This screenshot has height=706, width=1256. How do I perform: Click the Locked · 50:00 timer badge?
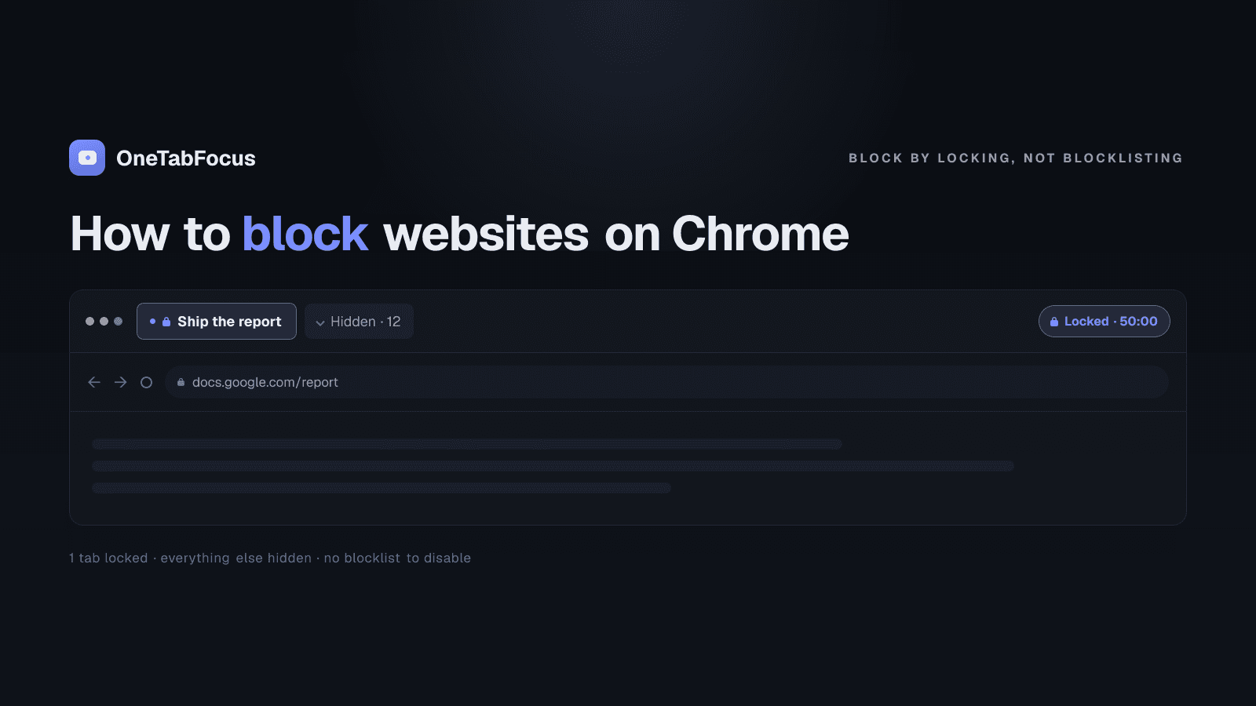pos(1104,322)
